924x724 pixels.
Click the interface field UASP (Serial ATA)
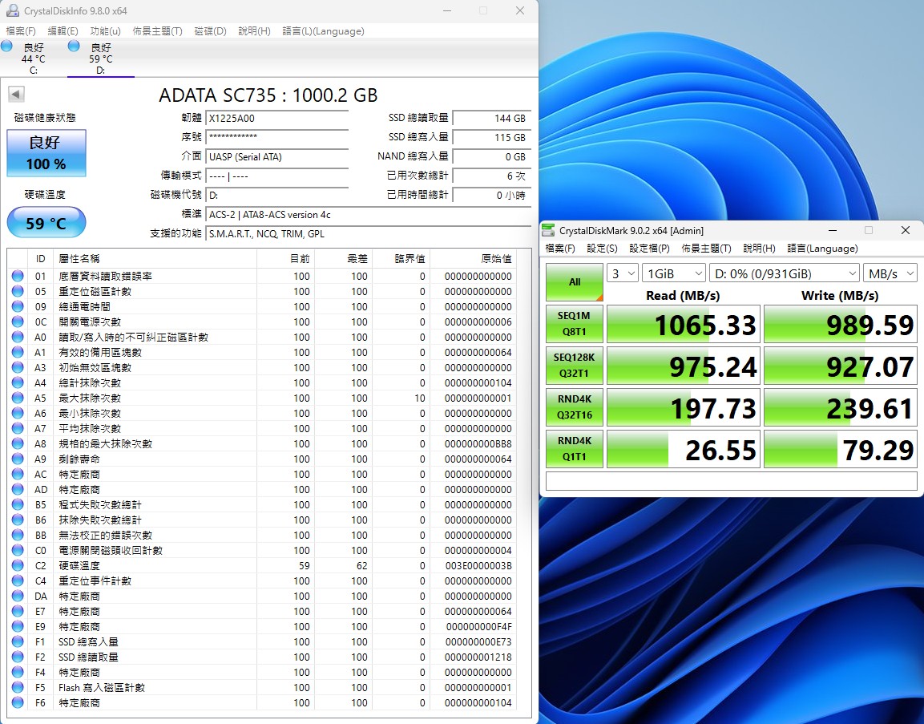pos(277,157)
